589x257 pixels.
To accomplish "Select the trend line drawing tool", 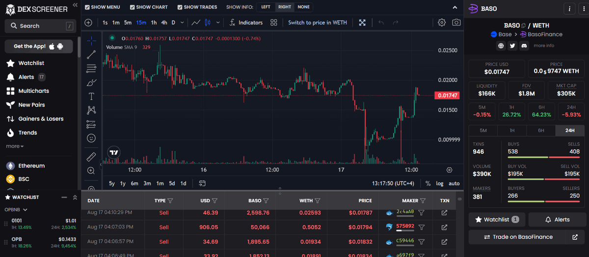I will coord(91,55).
